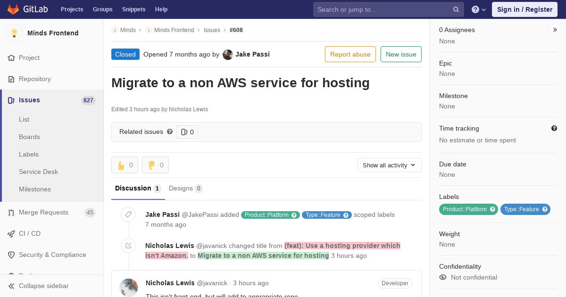Screen dimensions: 566x297
Task: Click help icon on sidebar Product::Platform label
Action: coord(493,209)
